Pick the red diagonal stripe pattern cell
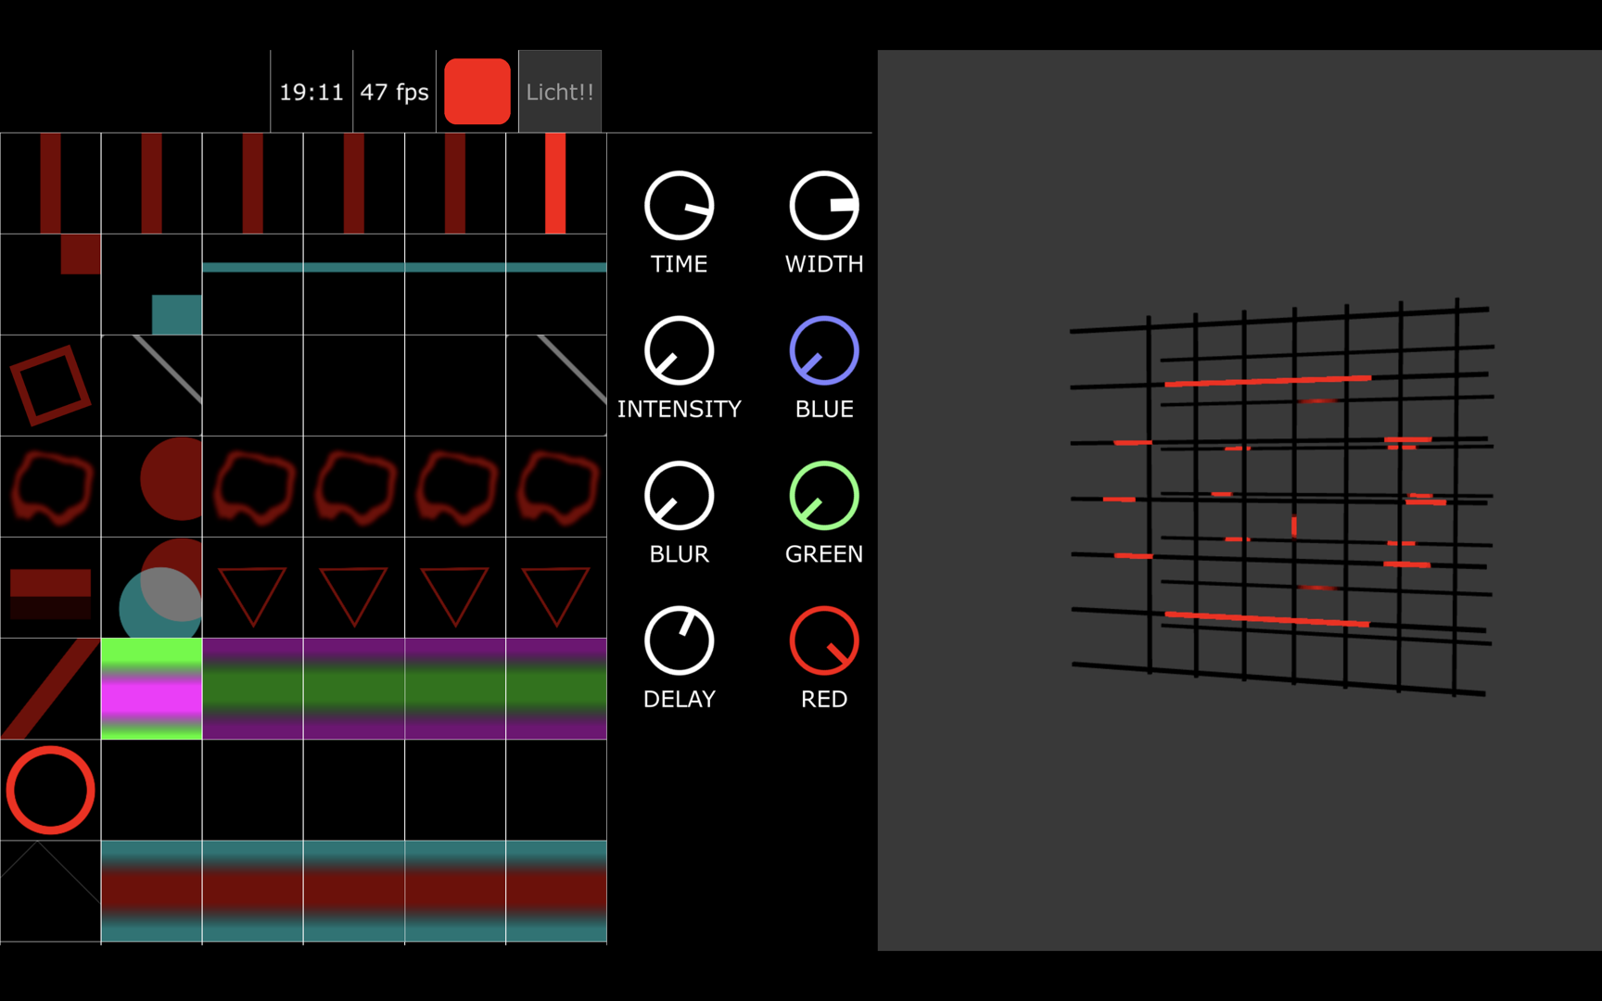Screen dimensions: 1602x1001 point(50,689)
